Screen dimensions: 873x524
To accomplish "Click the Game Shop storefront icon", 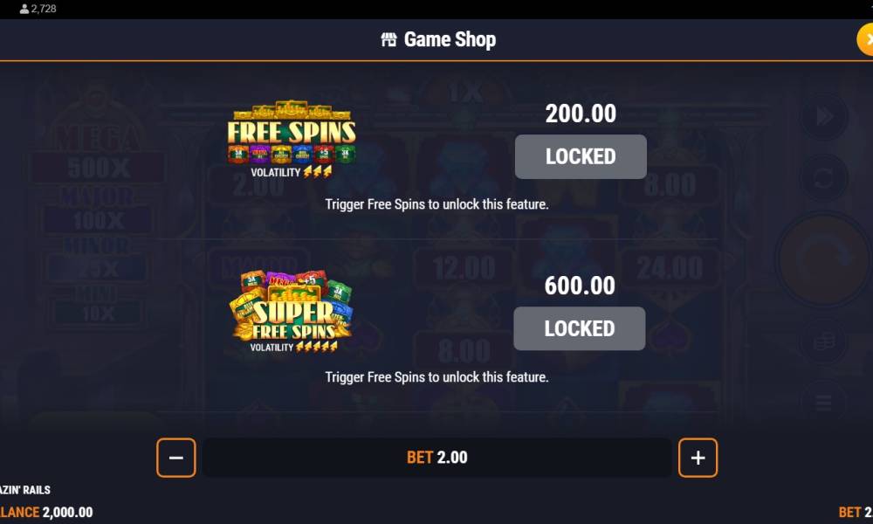I will coord(388,39).
